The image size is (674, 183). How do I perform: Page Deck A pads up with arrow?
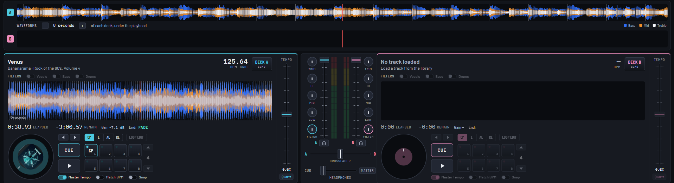point(148,147)
